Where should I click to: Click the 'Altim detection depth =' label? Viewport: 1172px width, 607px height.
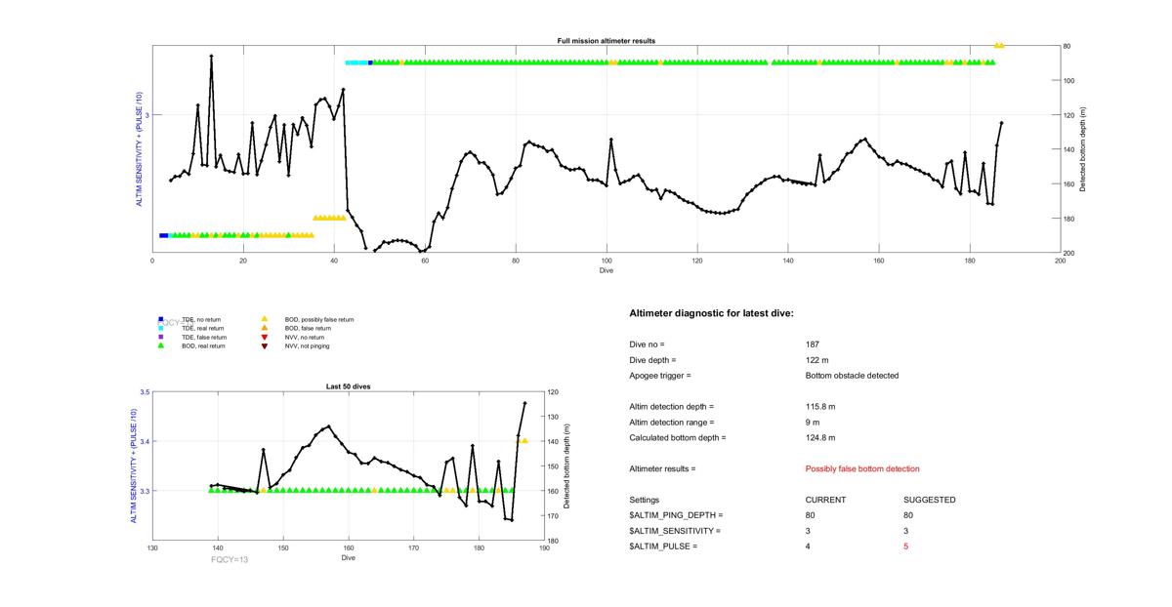pos(672,407)
